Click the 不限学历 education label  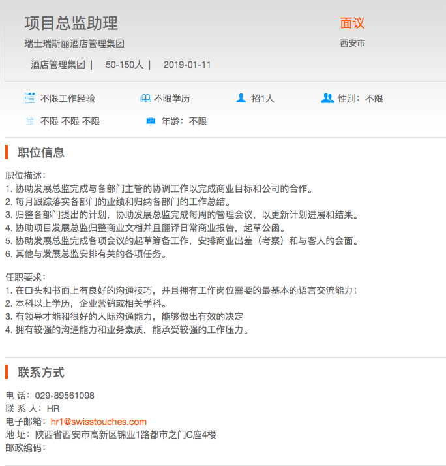pyautogui.click(x=172, y=99)
